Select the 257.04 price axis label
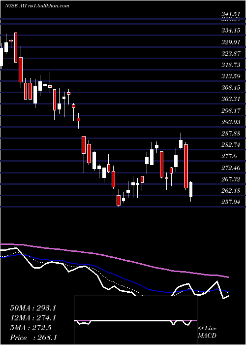 pos(231,202)
